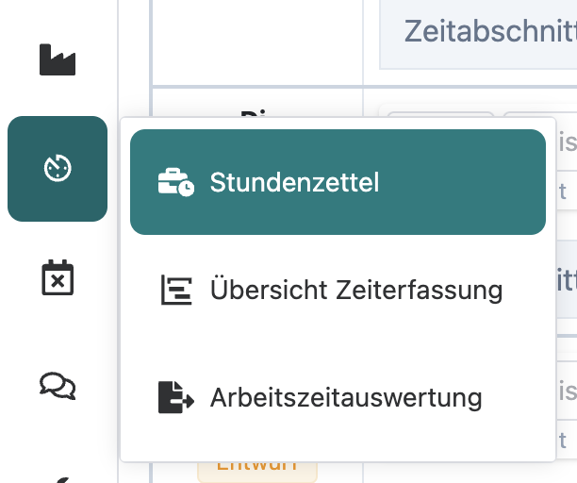
Task: Click the empty white area below the Arbeitszeitauswertung entry
Action: [x=338, y=447]
